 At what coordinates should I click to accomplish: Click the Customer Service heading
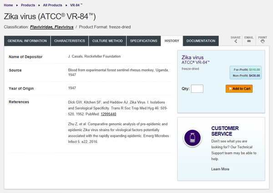click(225, 131)
